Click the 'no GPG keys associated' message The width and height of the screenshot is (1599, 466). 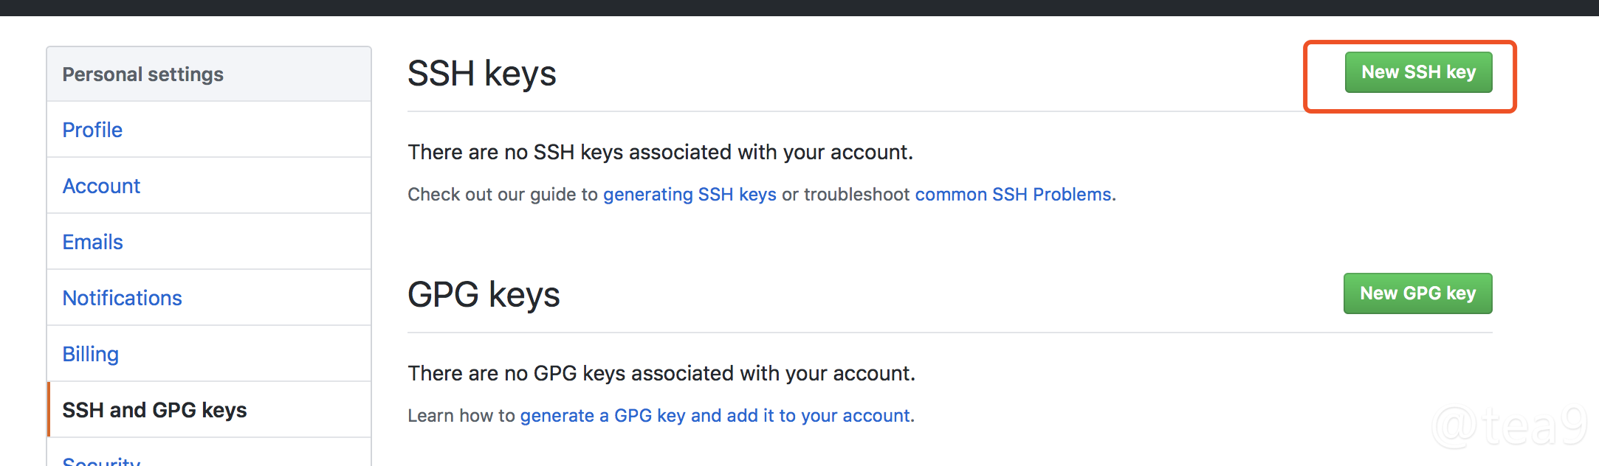coord(661,373)
